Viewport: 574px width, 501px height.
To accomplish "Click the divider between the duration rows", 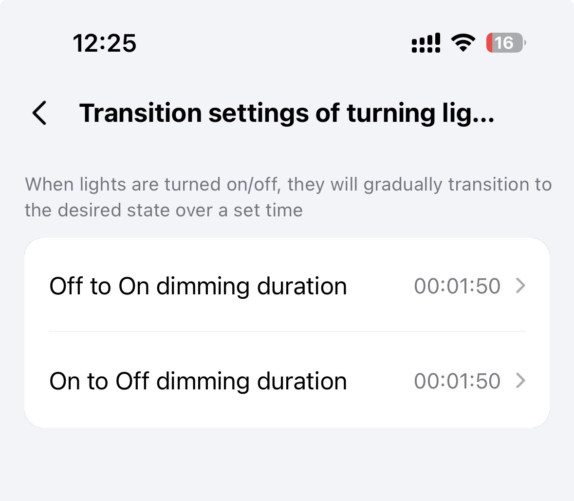I will 287,331.
